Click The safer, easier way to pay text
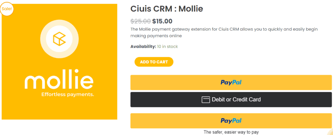This screenshot has width=333, height=135. click(231, 132)
